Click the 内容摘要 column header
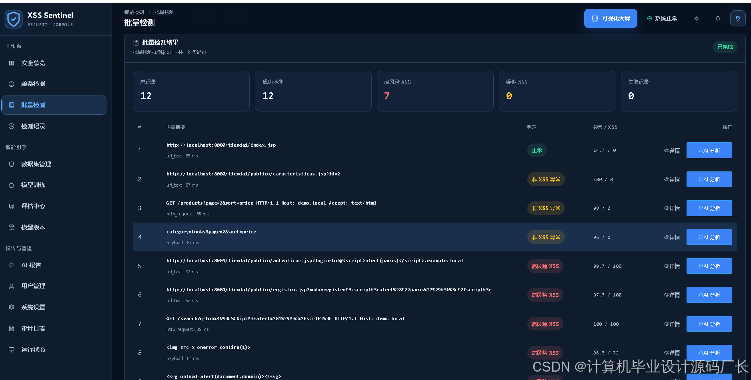The width and height of the screenshot is (751, 380). tap(176, 127)
